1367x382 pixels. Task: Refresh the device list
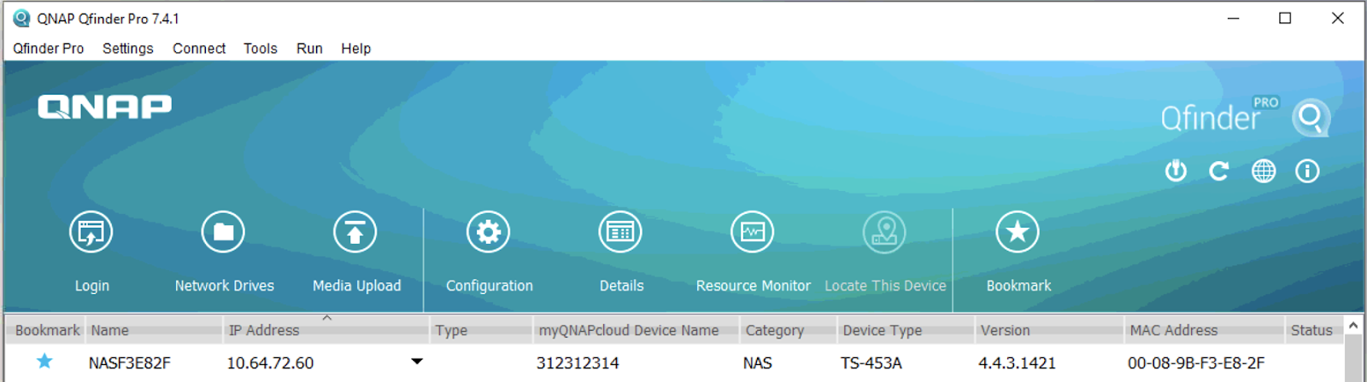tap(1219, 171)
